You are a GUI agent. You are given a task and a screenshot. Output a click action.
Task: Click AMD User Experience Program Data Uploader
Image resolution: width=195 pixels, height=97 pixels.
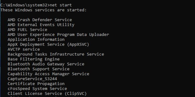tap(58, 35)
